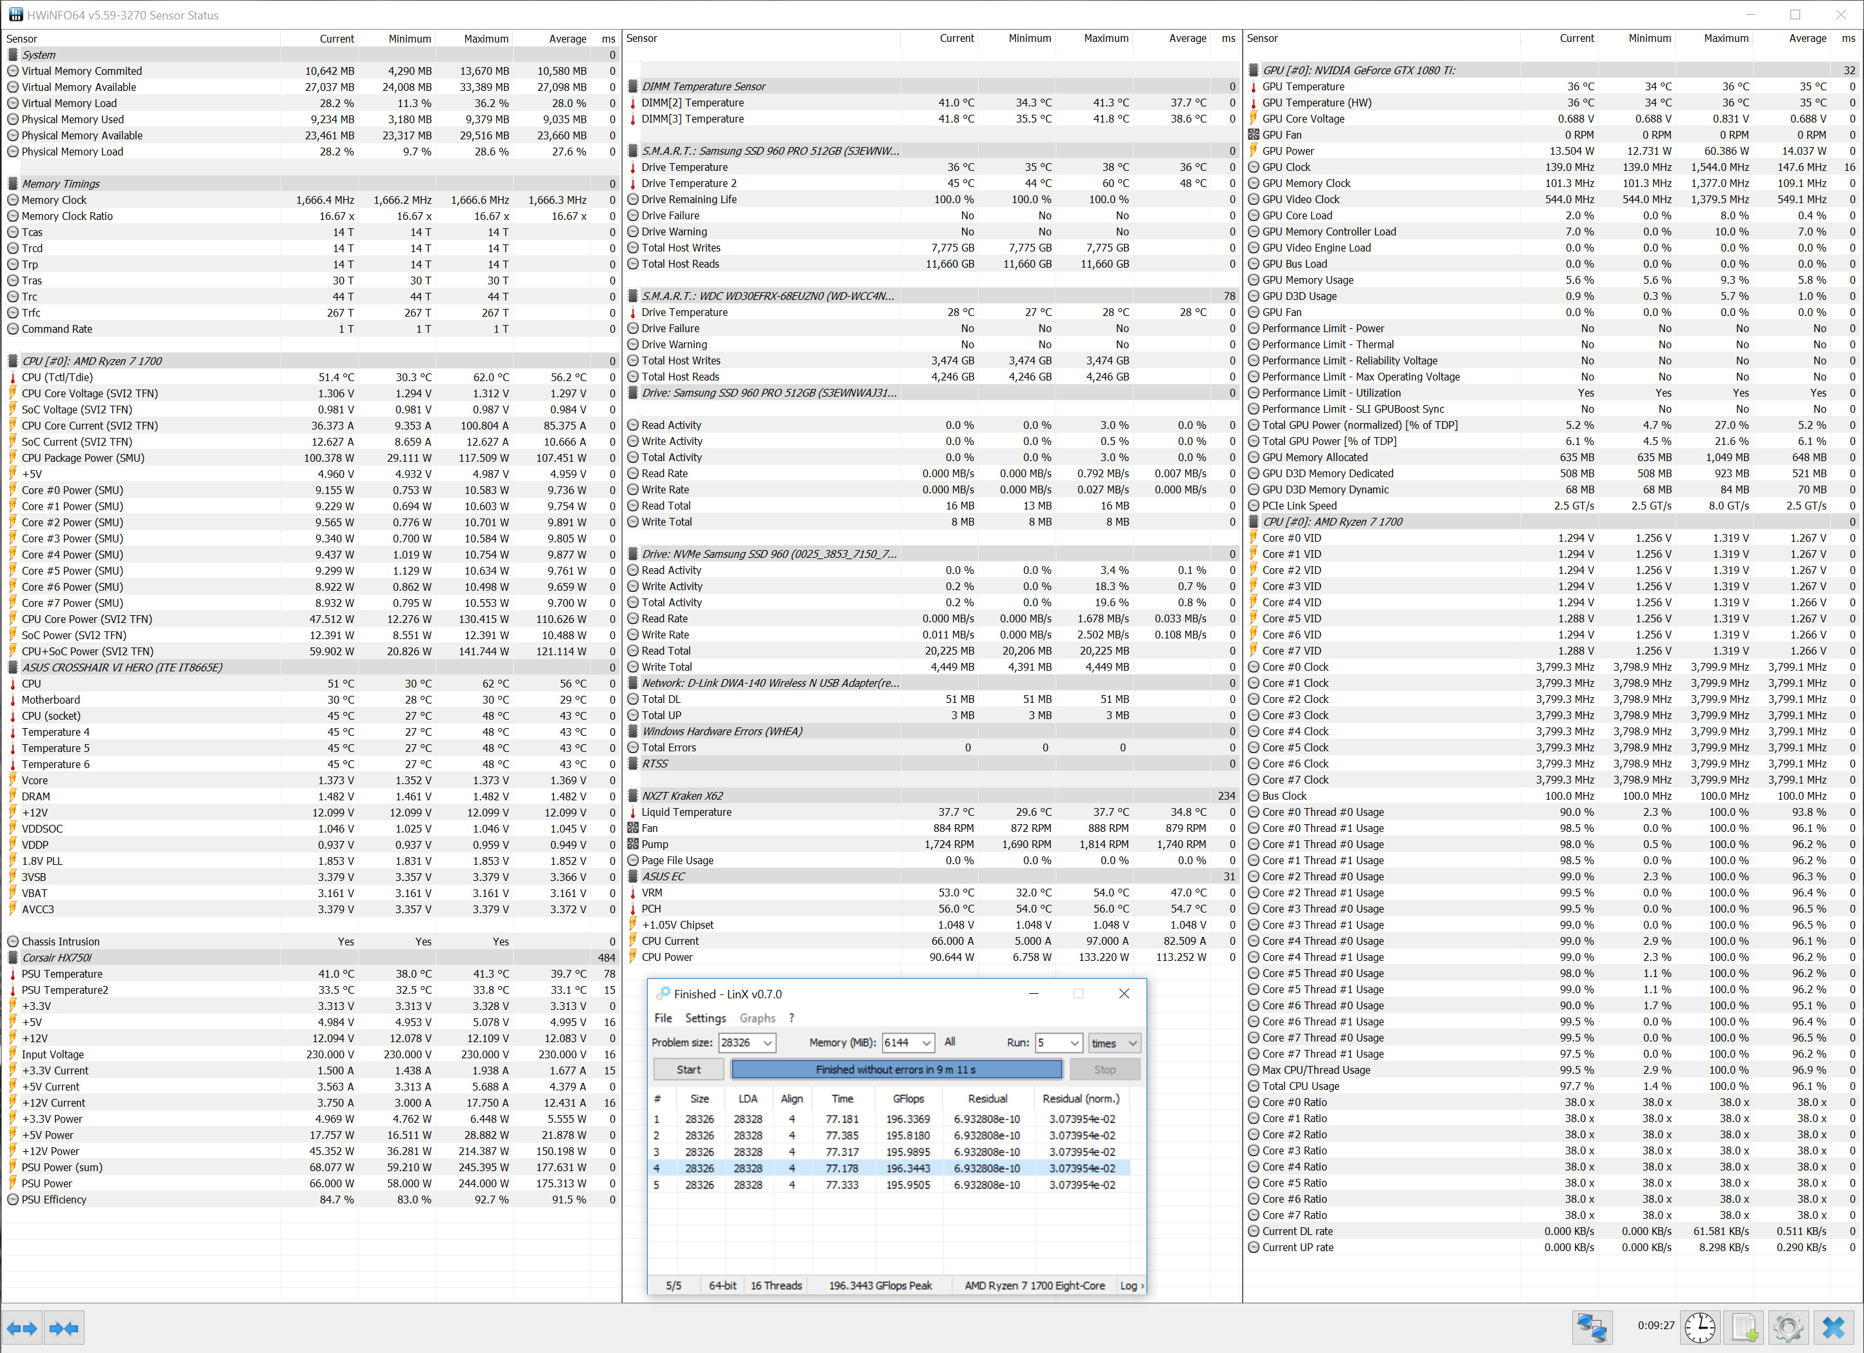Open the LinX File menu
Screen dimensions: 1864x1353
click(663, 1018)
